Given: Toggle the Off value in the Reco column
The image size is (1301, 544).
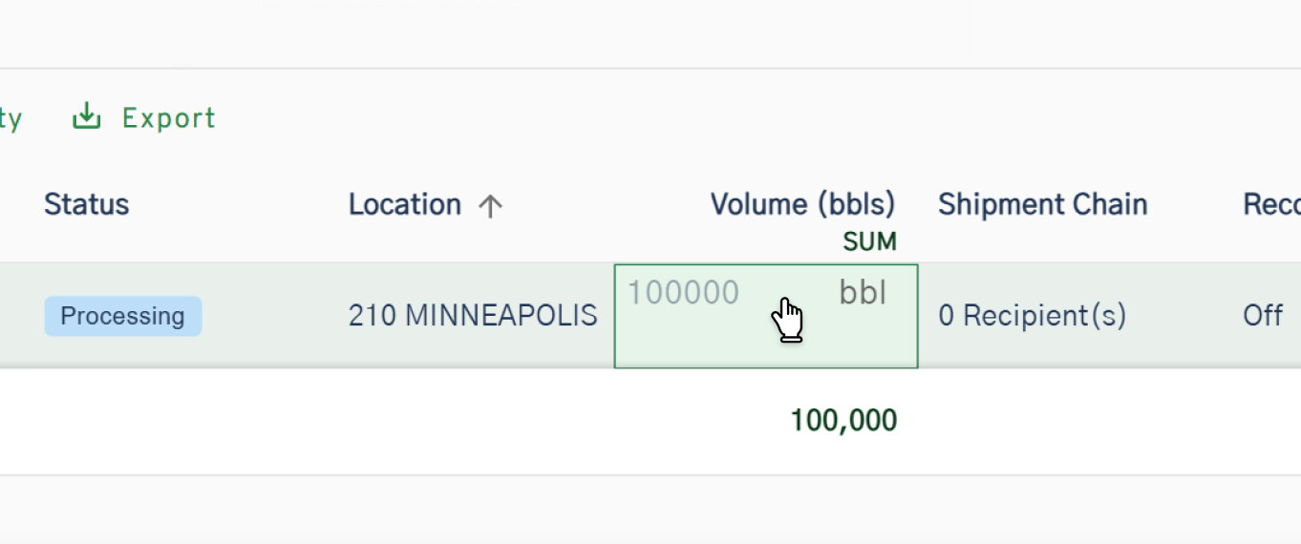Looking at the screenshot, I should (1263, 316).
